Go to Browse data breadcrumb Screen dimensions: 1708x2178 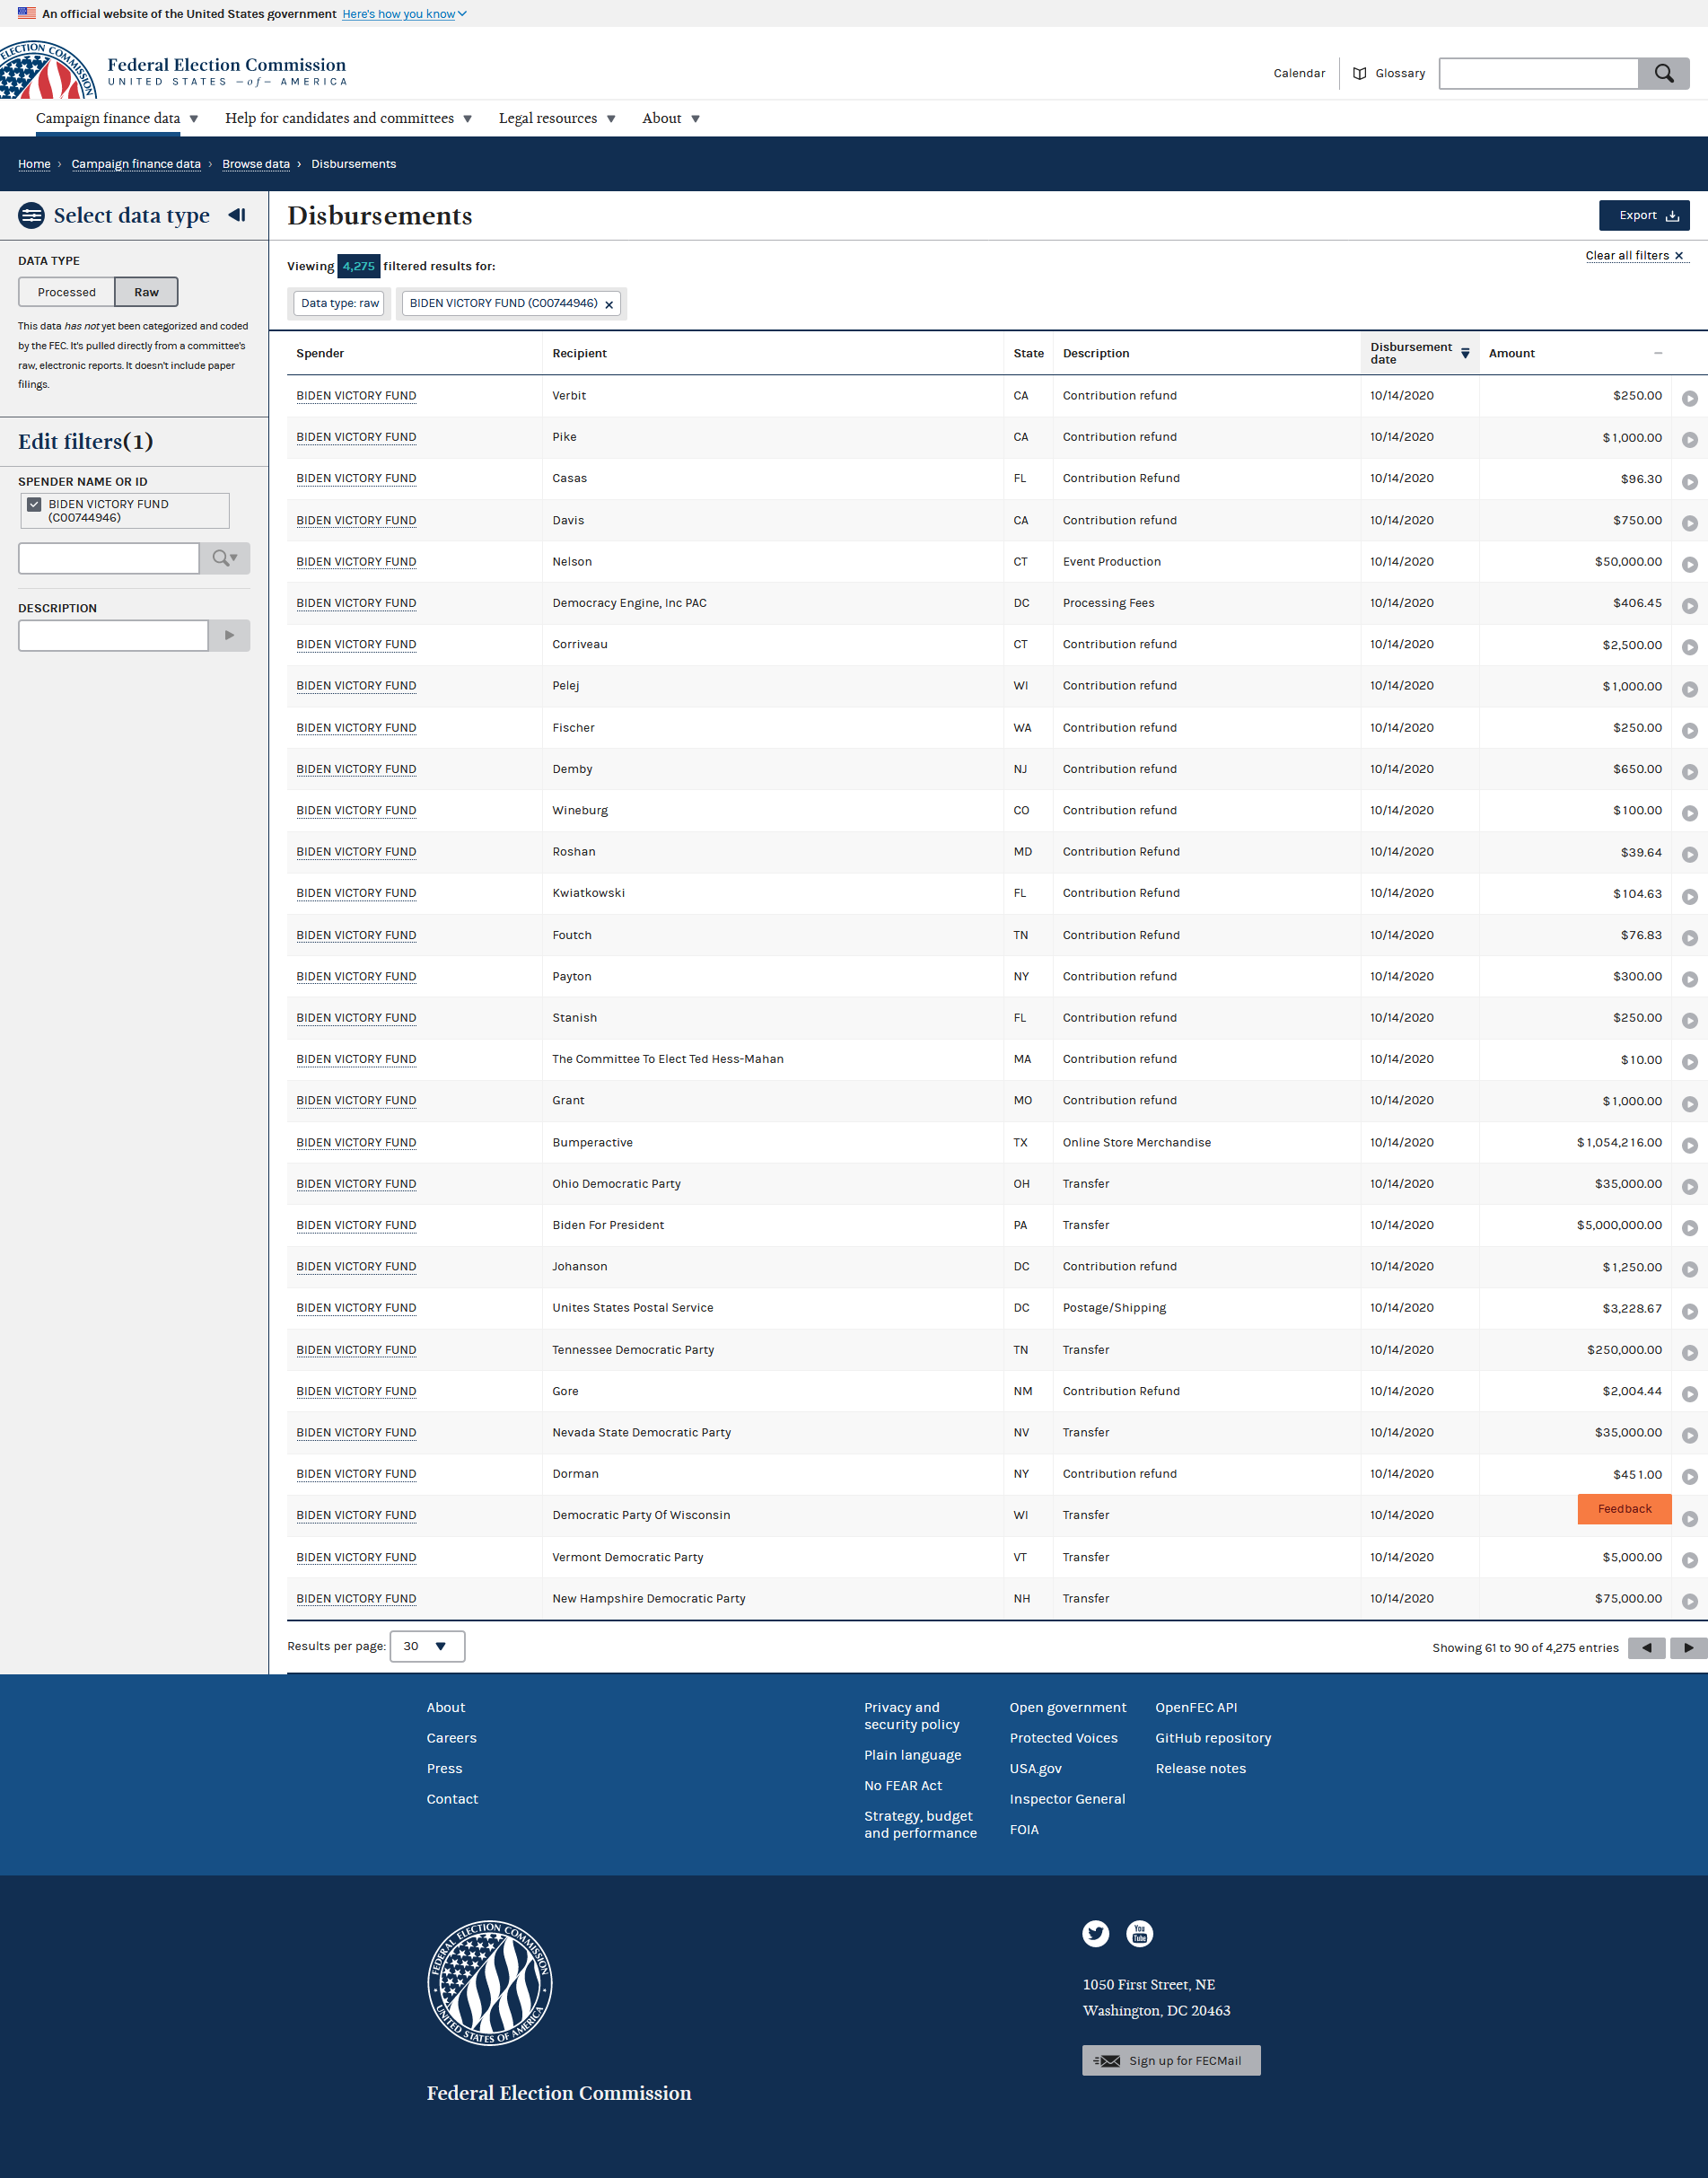point(256,164)
